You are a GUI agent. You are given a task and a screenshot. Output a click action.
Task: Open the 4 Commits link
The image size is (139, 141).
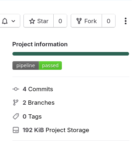point(38,89)
